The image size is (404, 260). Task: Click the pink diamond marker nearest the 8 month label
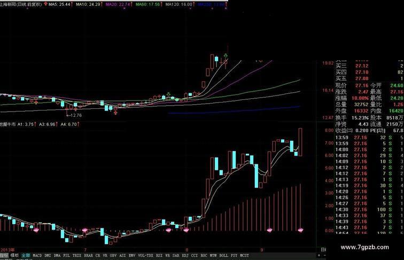point(186,230)
